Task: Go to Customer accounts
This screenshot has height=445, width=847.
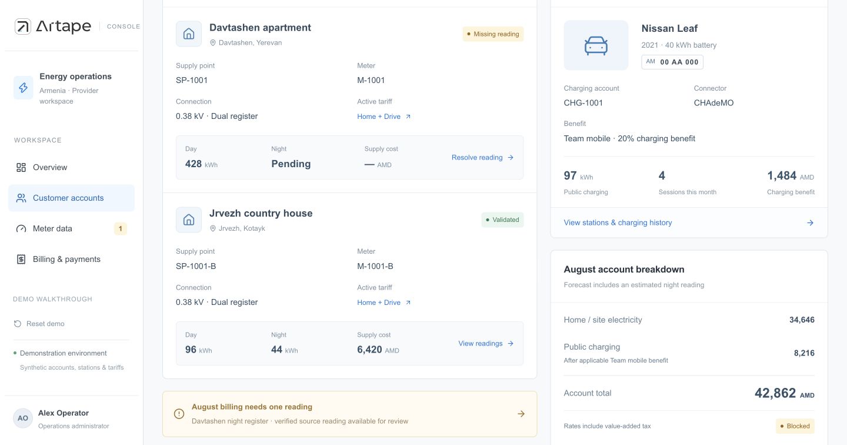Action: 71,198
